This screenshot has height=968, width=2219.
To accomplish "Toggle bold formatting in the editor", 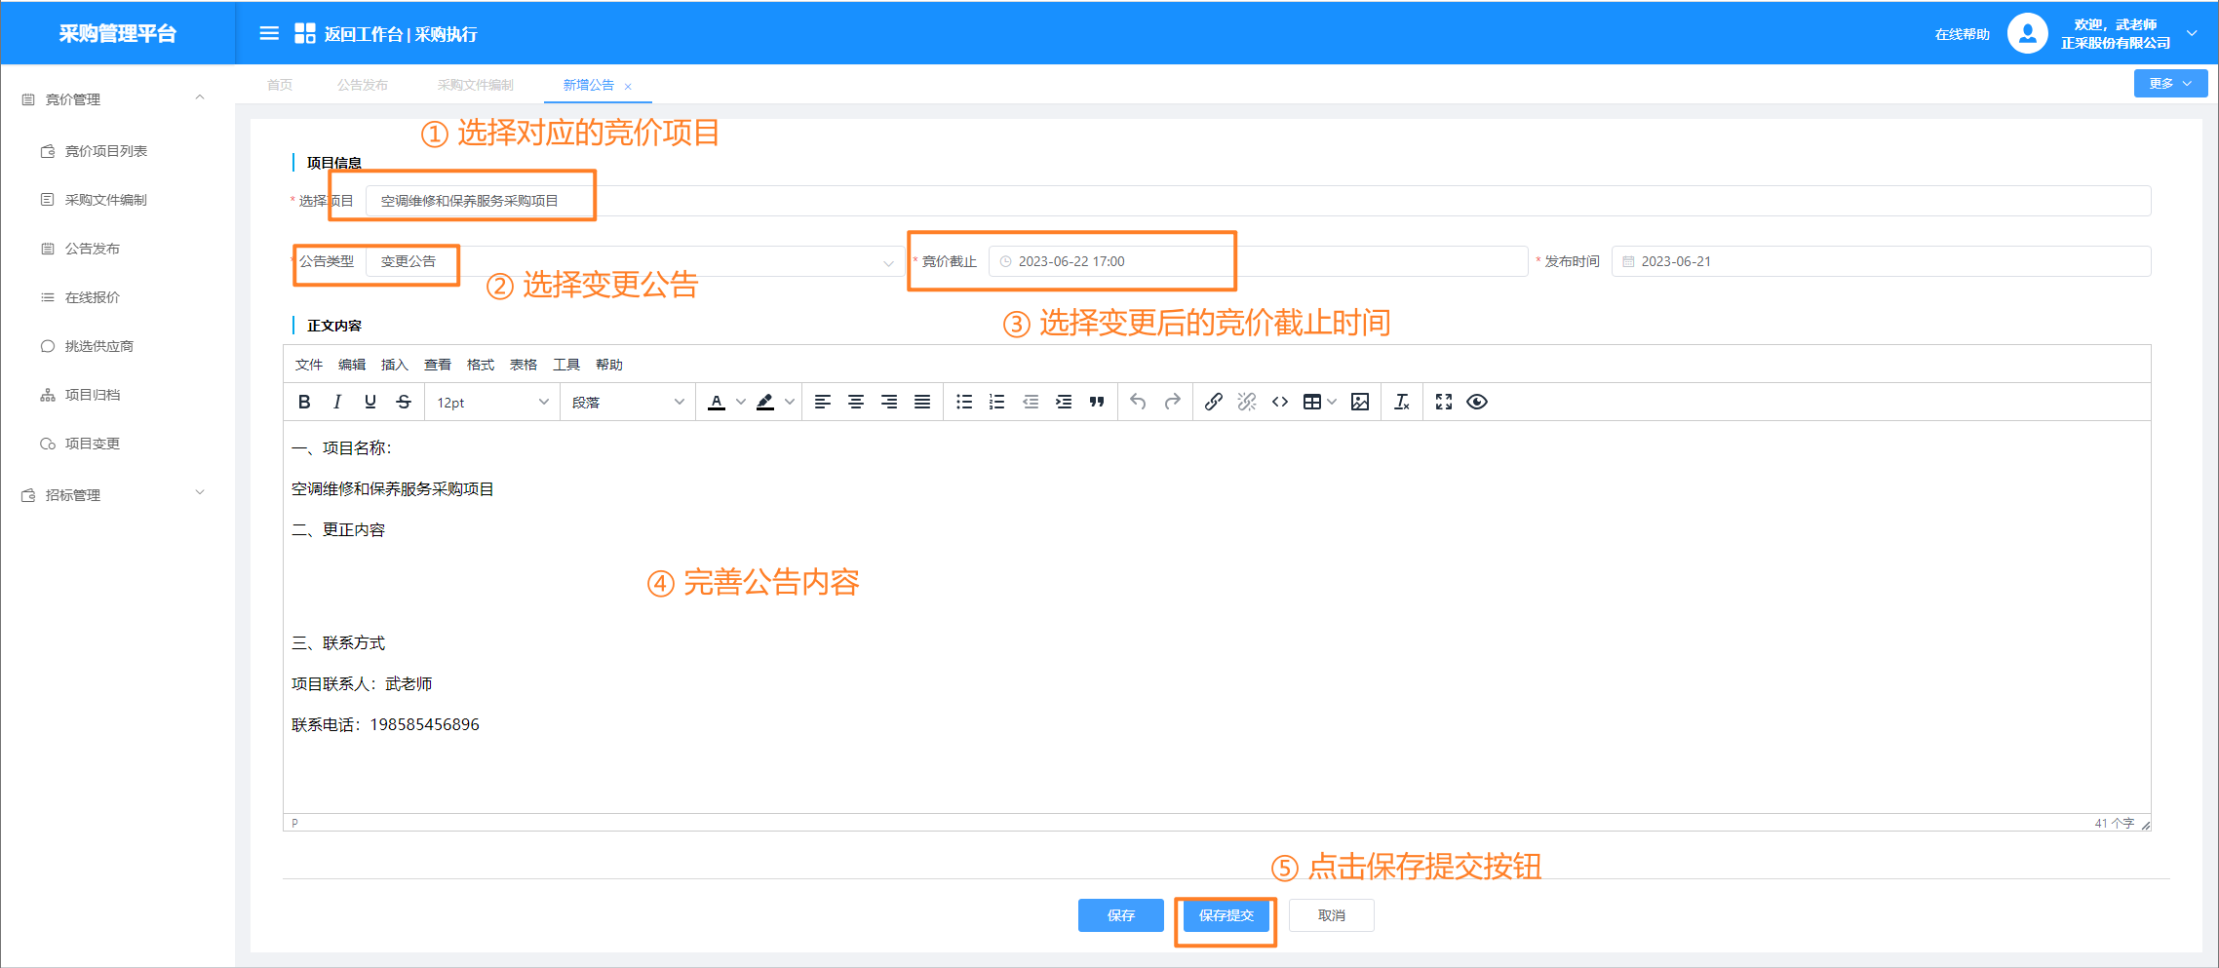I will pyautogui.click(x=304, y=402).
